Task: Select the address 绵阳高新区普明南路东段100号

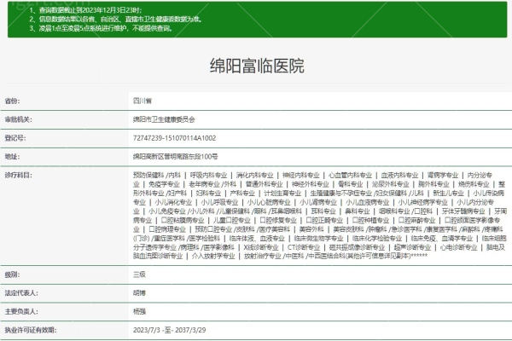Action: 175,157
